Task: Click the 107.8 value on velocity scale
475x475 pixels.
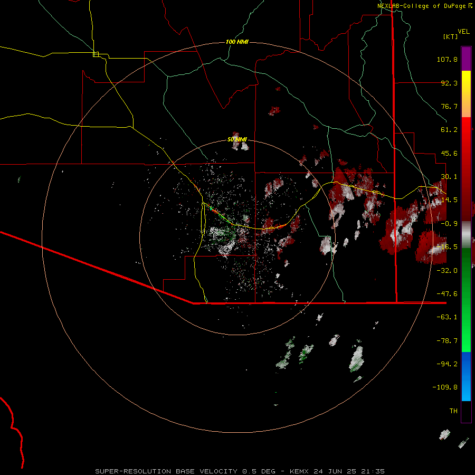Action: coord(447,59)
